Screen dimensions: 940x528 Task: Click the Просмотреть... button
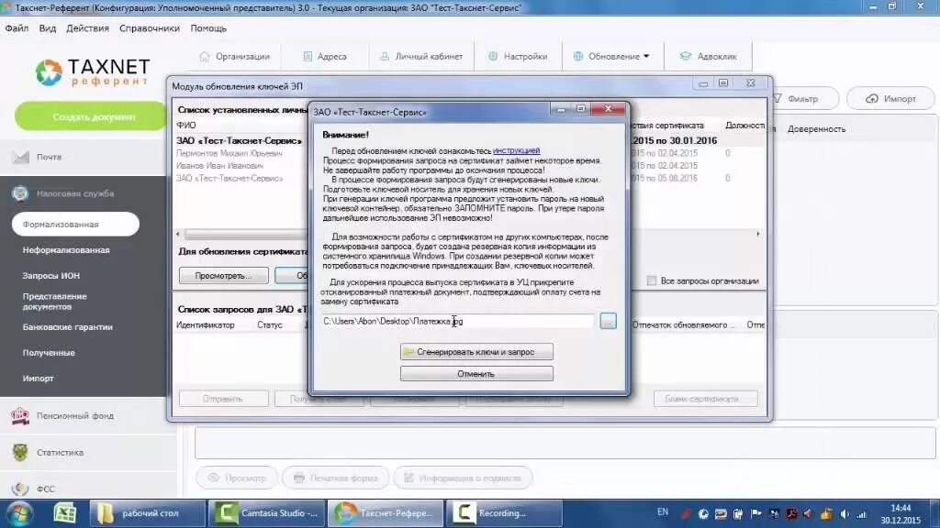click(x=224, y=275)
